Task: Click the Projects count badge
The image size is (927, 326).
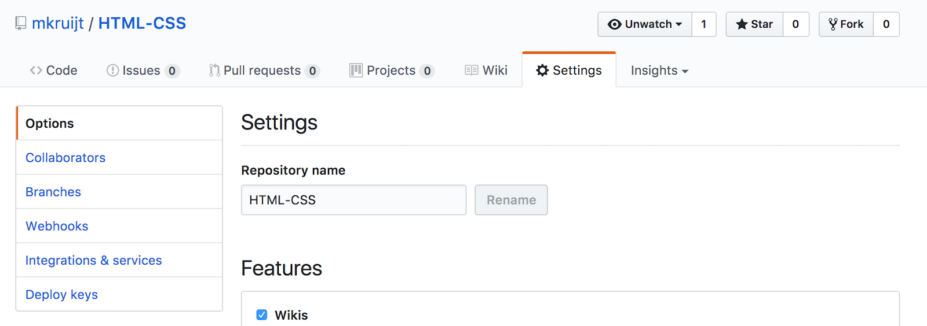Action: point(427,71)
